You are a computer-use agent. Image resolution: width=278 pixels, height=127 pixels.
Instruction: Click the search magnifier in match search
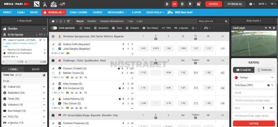226,21
